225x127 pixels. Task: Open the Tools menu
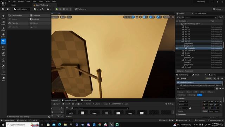pyautogui.click(x=28, y=1)
